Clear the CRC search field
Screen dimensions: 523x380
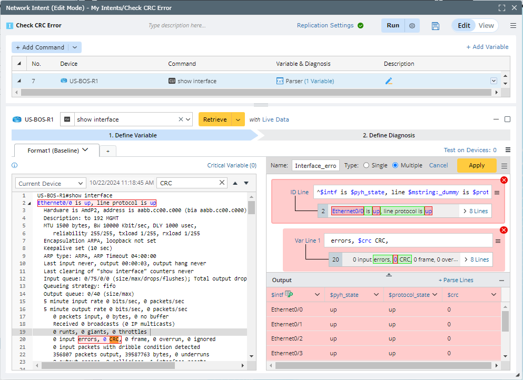(222, 183)
